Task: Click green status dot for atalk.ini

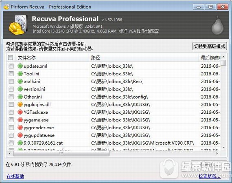Action: (20, 82)
